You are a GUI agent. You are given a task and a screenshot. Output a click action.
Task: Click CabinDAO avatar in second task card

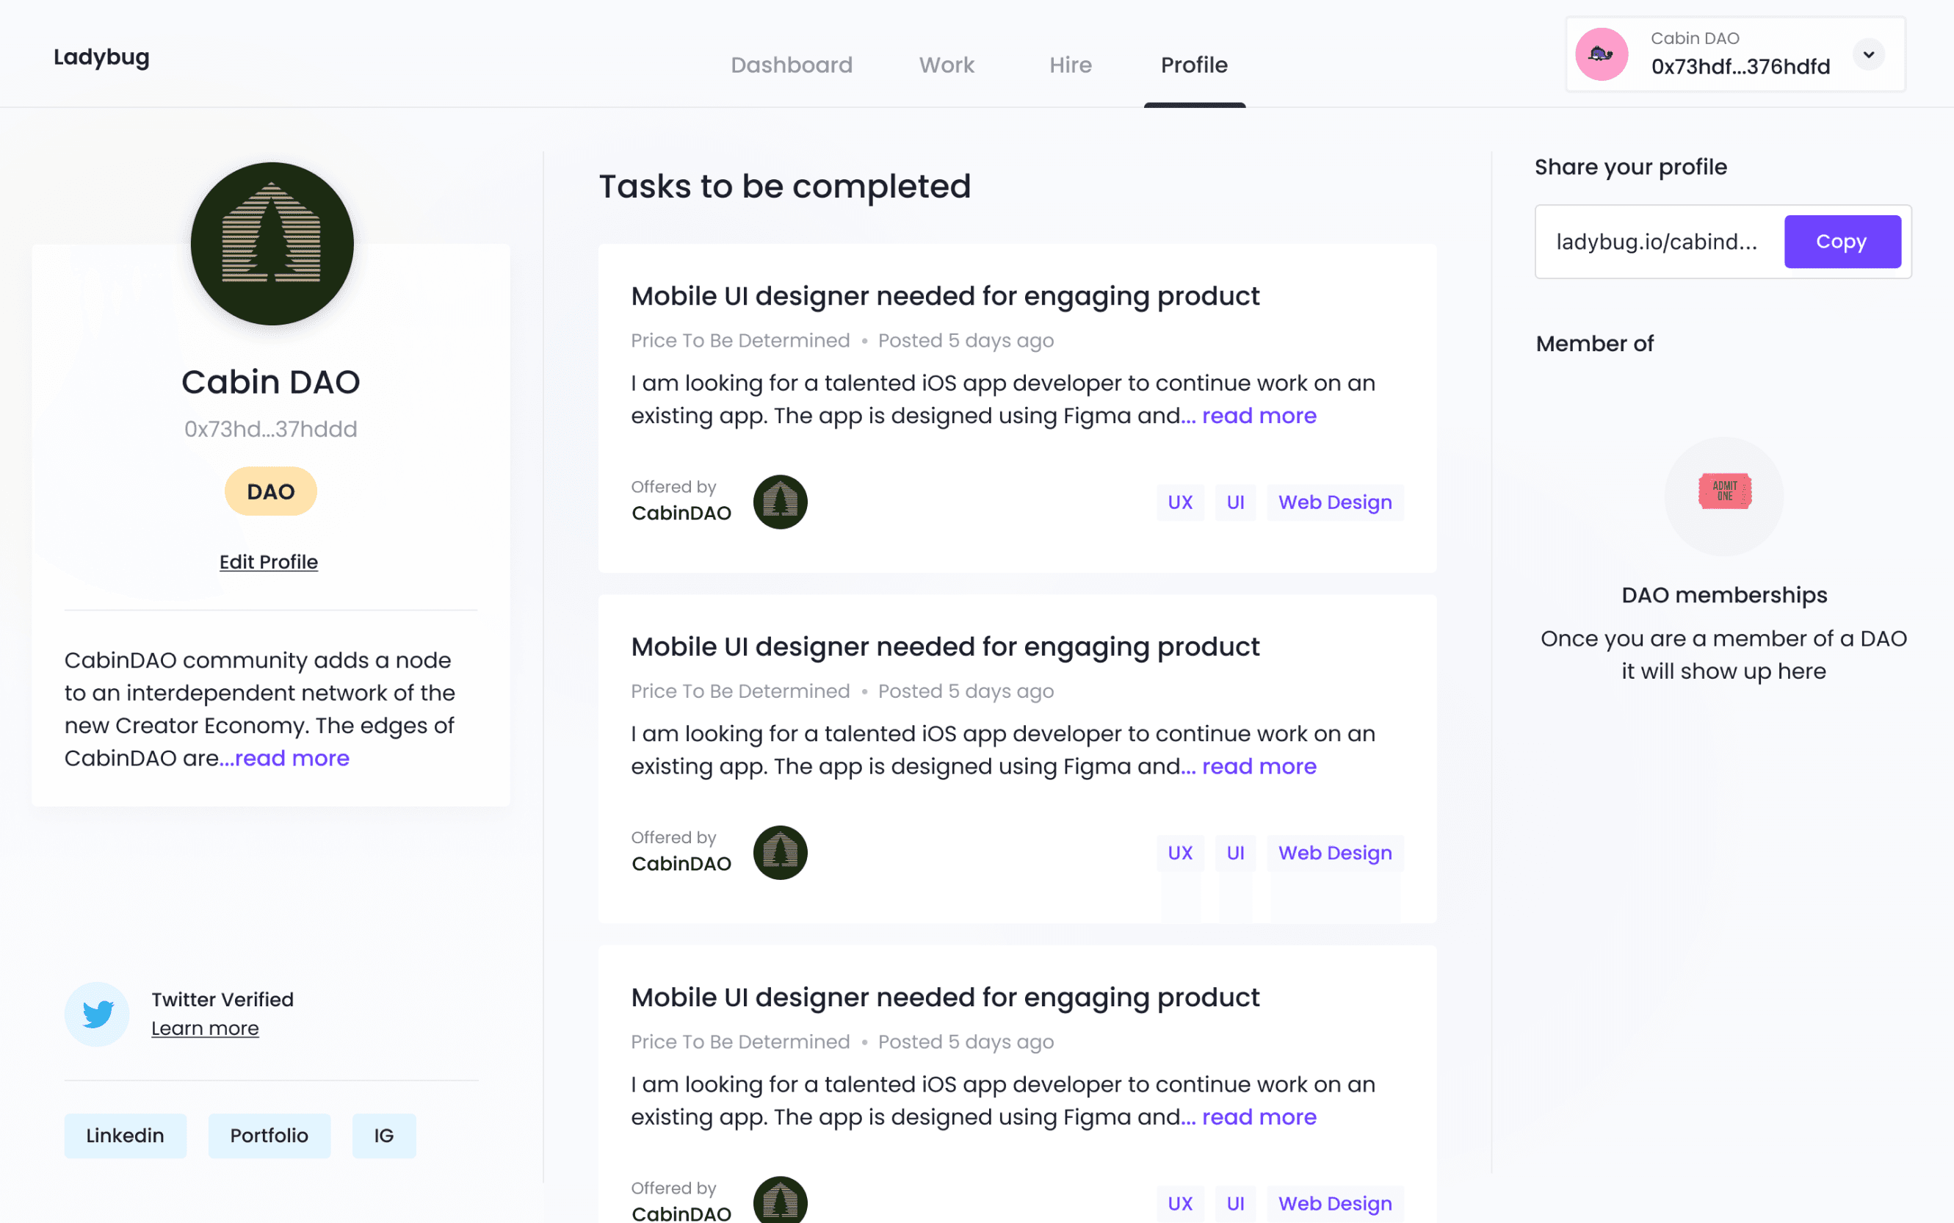(780, 853)
